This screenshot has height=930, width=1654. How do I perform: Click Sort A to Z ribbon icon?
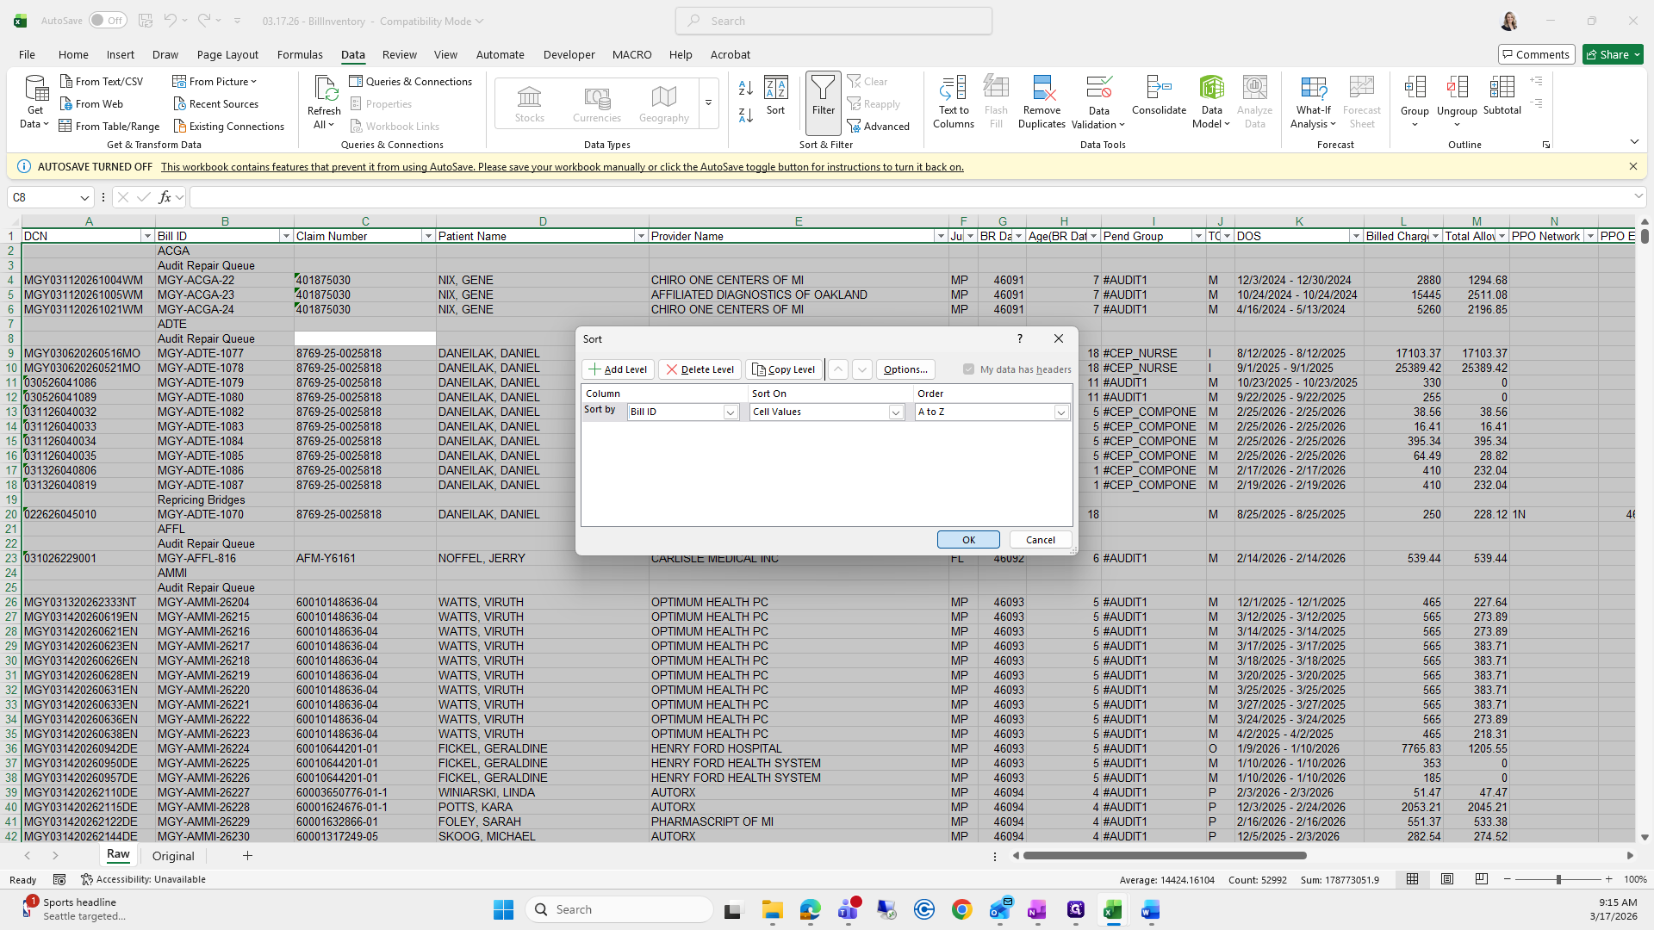[x=746, y=88]
